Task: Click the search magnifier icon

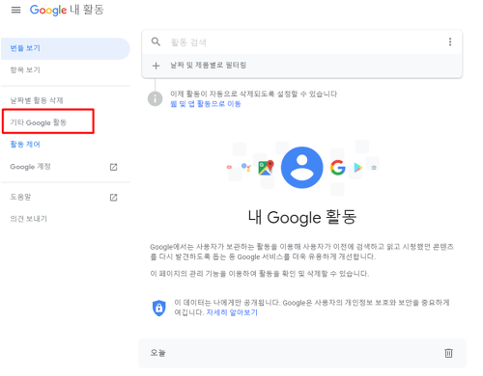Action: [156, 41]
